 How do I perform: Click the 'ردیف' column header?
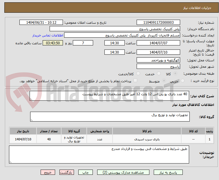click(209, 131)
